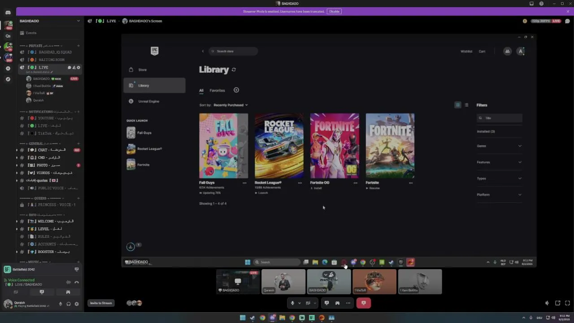Select the Favorites library tab
The width and height of the screenshot is (574, 323).
(217, 90)
